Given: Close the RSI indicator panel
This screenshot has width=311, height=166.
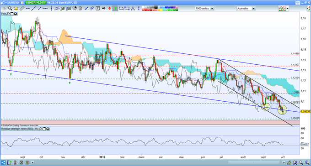Looking at the screenshot, I should [x=48, y=129].
